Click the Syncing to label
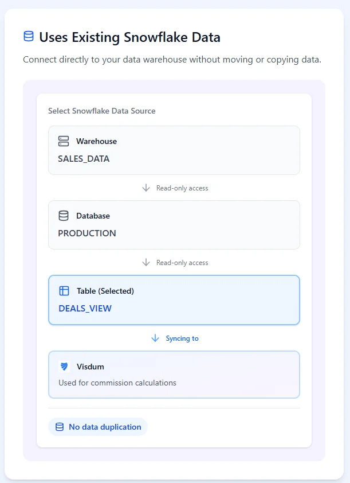The height and width of the screenshot is (483, 350). pos(182,338)
